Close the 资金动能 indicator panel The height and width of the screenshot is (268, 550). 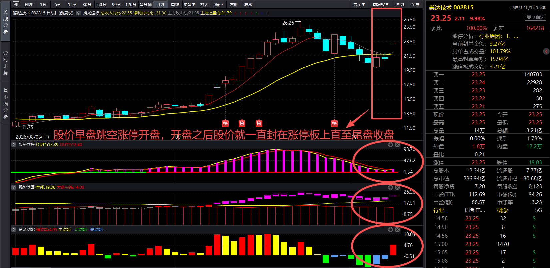click(x=397, y=230)
